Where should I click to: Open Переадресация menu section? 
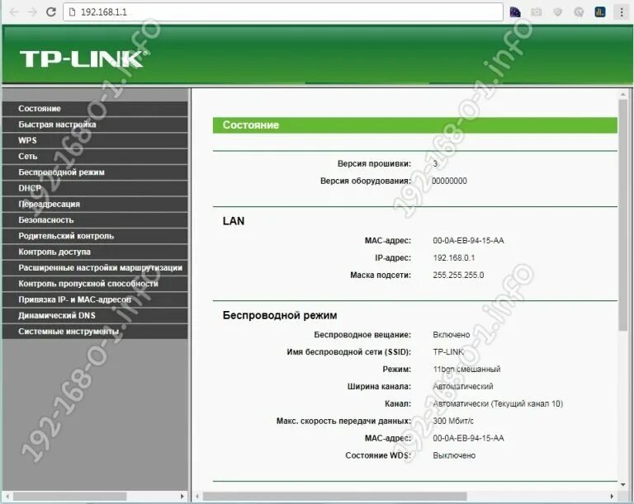click(95, 204)
